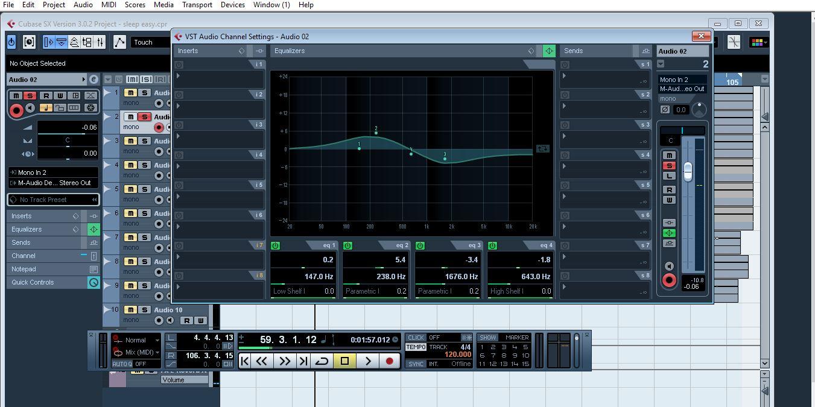This screenshot has width=815, height=407.
Task: Start playback with the transport Play button
Action: point(367,361)
